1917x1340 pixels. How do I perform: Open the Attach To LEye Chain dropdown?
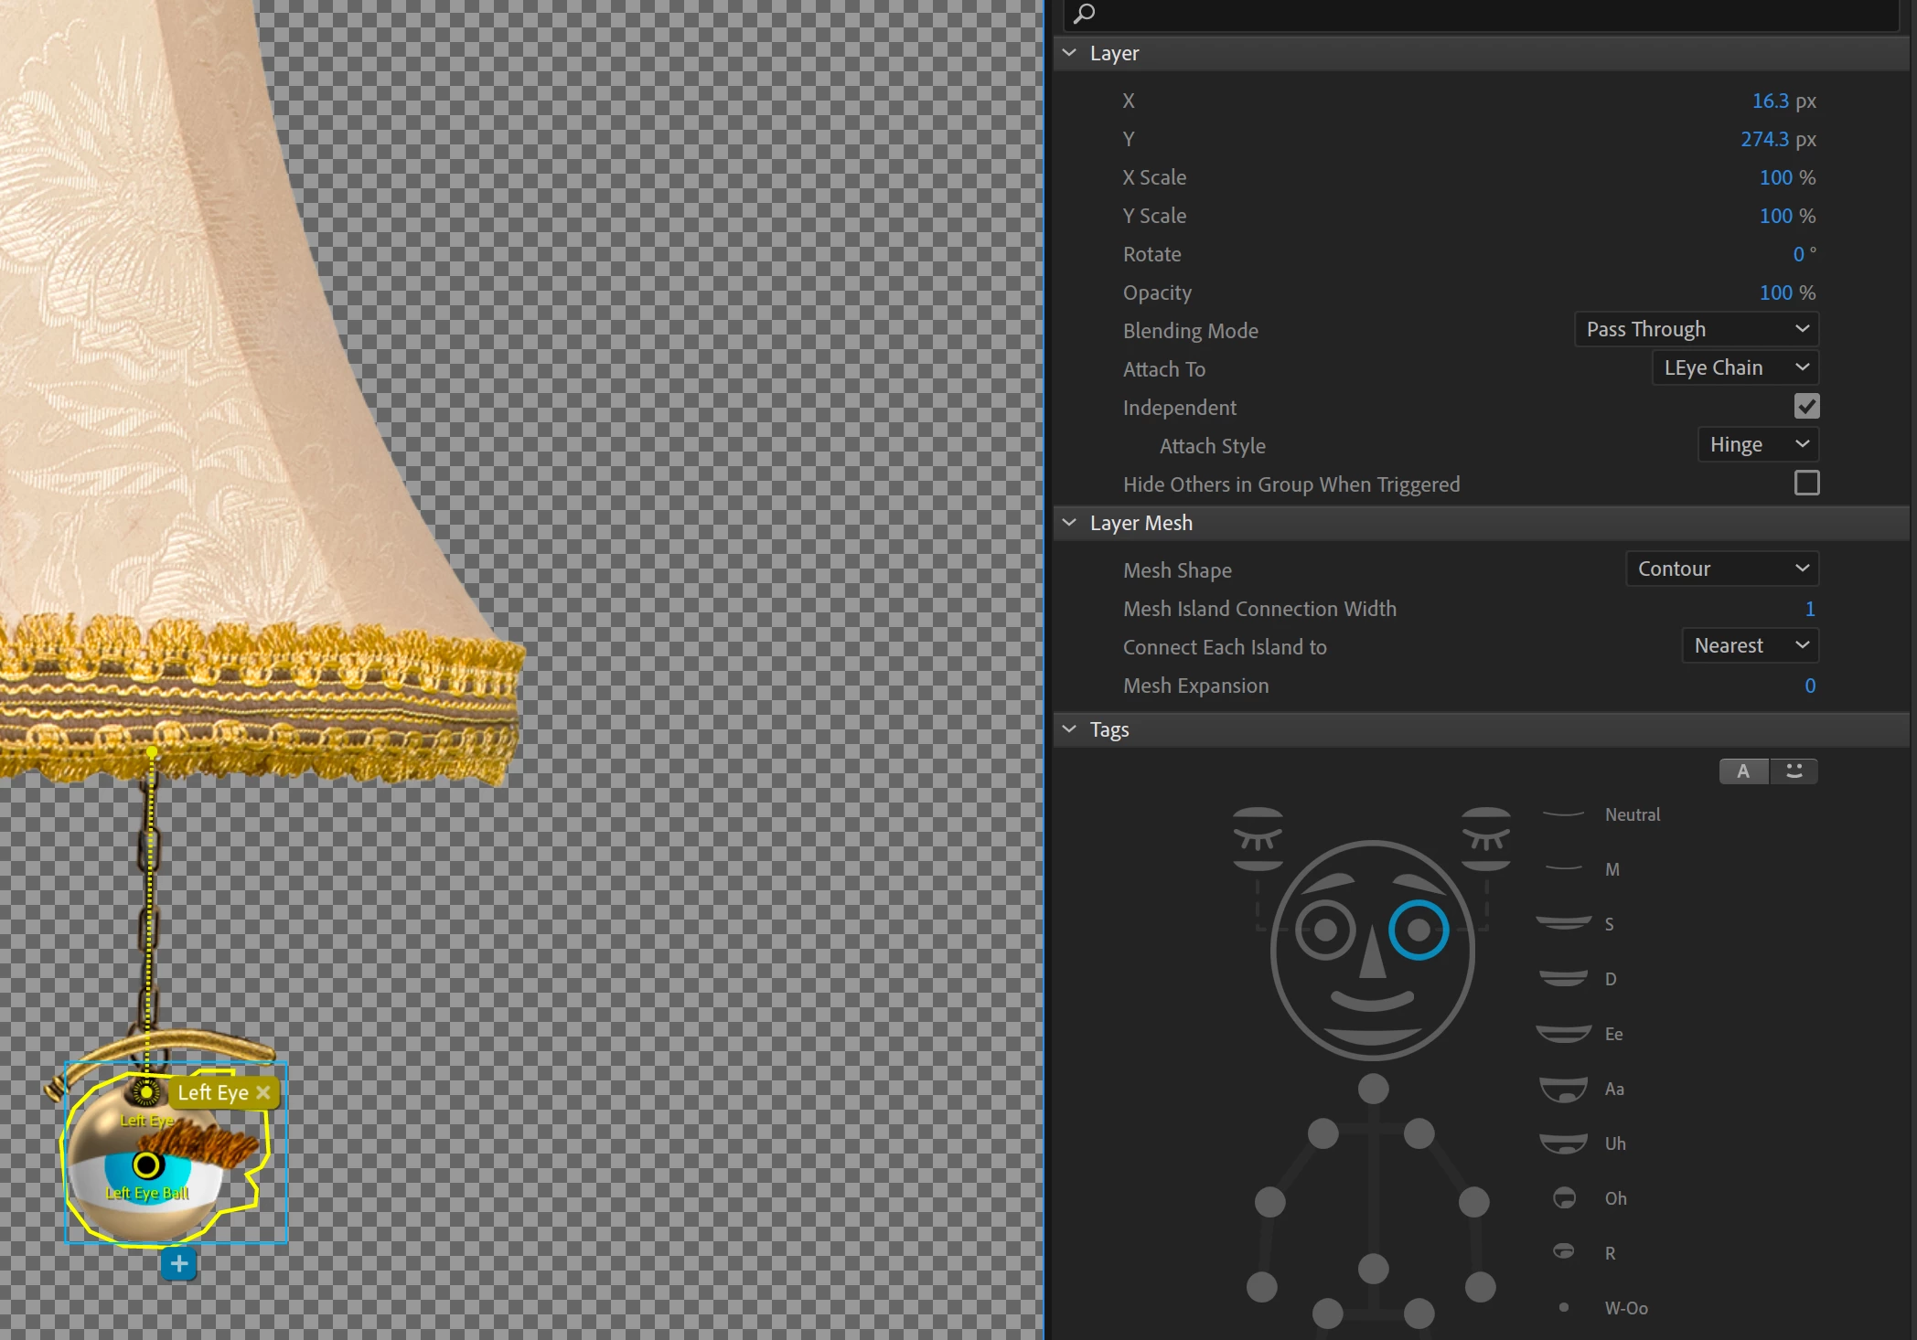tap(1734, 367)
